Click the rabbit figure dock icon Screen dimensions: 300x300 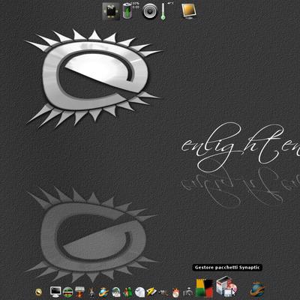coord(92,292)
